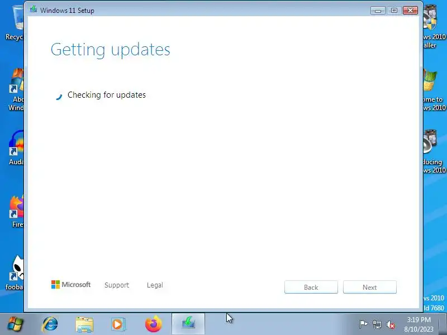Click the Microsoft logo in Setup footer
447x335 pixels.
tap(71, 284)
